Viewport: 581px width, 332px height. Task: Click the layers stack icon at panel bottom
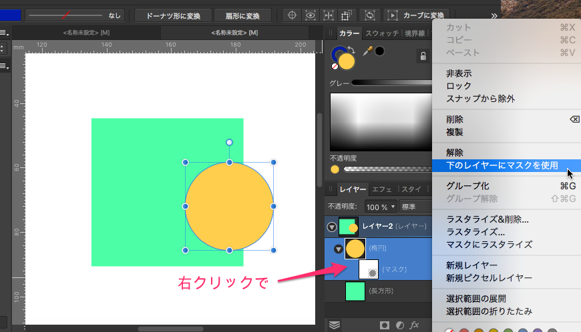click(335, 325)
